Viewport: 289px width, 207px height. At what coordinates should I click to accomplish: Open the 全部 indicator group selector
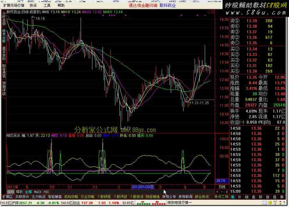pos(28,192)
